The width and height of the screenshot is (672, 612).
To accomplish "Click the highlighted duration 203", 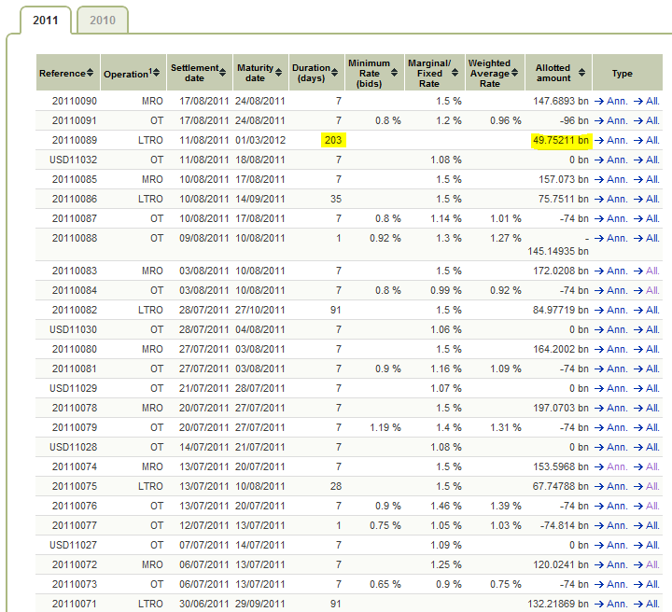I will pyautogui.click(x=333, y=141).
